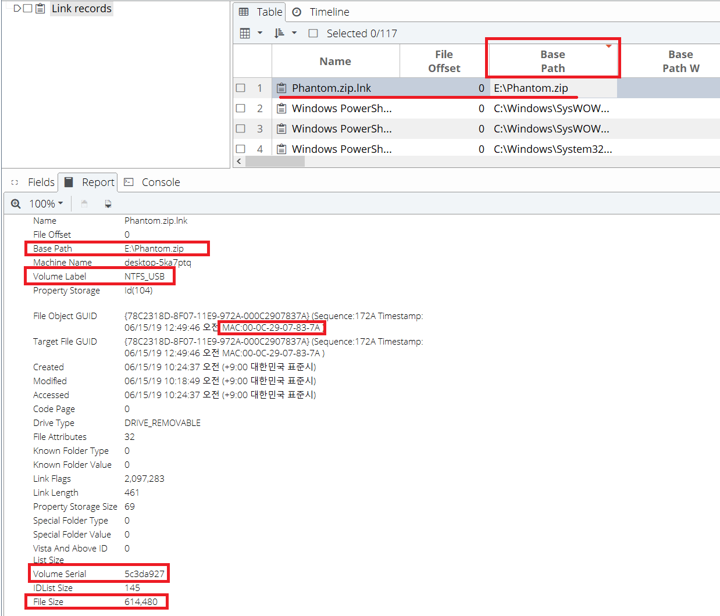Image resolution: width=720 pixels, height=616 pixels.
Task: Click the sort order icon in table toolbar
Action: pos(279,33)
